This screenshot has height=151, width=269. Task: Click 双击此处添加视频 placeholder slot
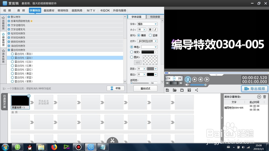click(44, 102)
